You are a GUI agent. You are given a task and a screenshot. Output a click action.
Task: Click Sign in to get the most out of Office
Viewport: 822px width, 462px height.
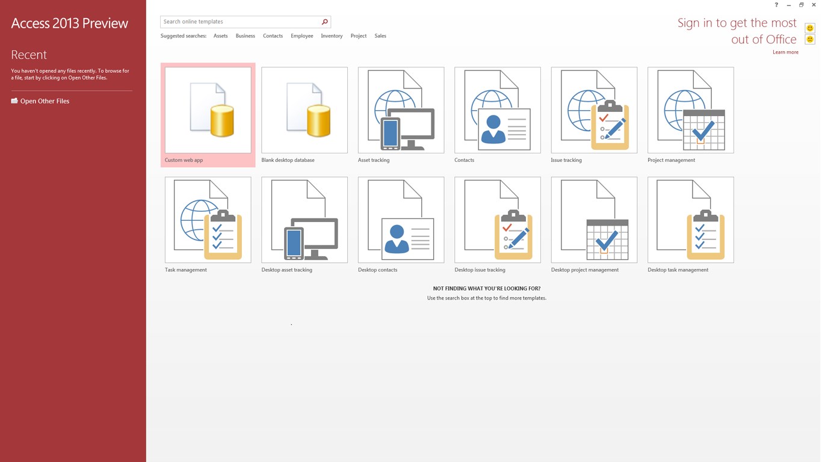click(737, 30)
